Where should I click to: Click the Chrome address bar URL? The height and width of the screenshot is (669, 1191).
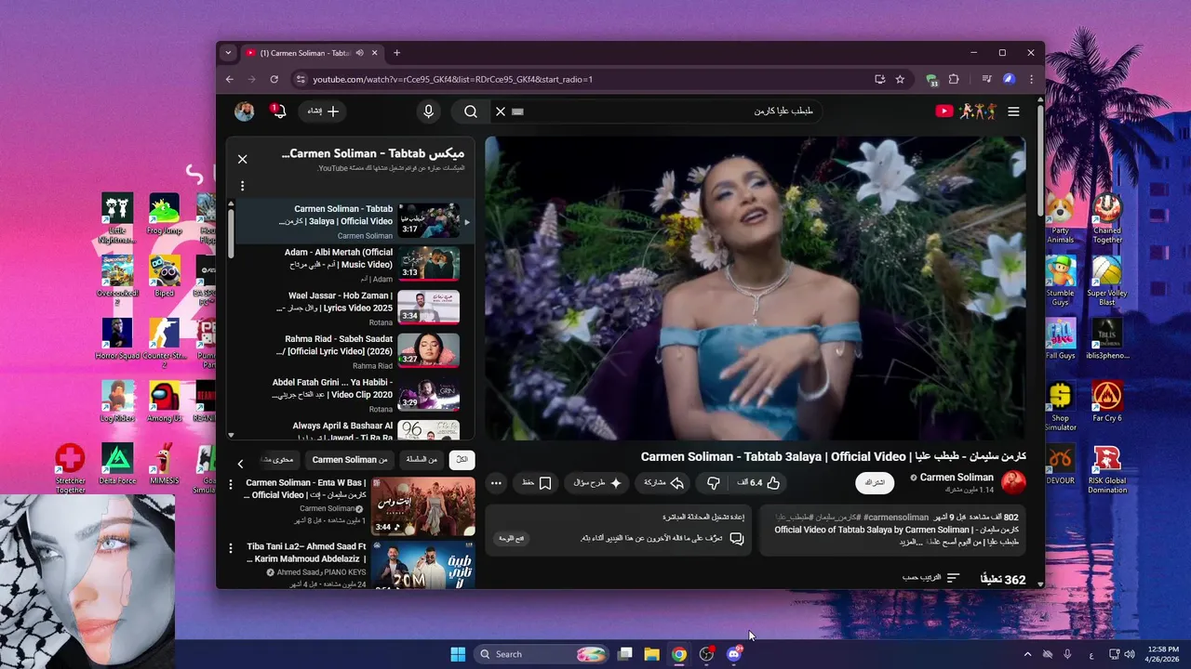coord(452,80)
